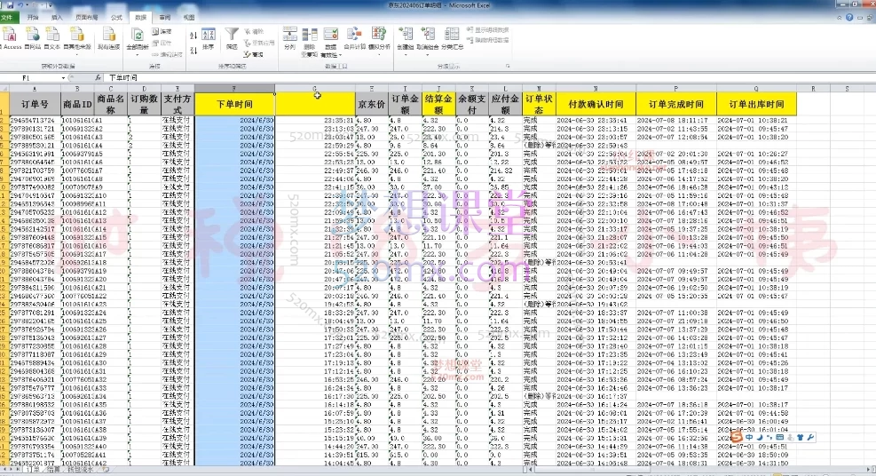Click header cell 订单完成时间

tap(676, 104)
